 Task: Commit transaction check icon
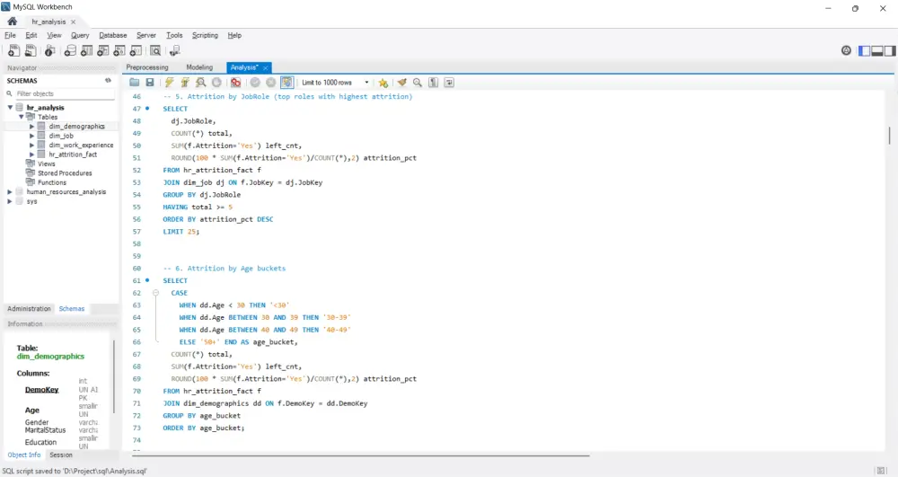pos(255,83)
